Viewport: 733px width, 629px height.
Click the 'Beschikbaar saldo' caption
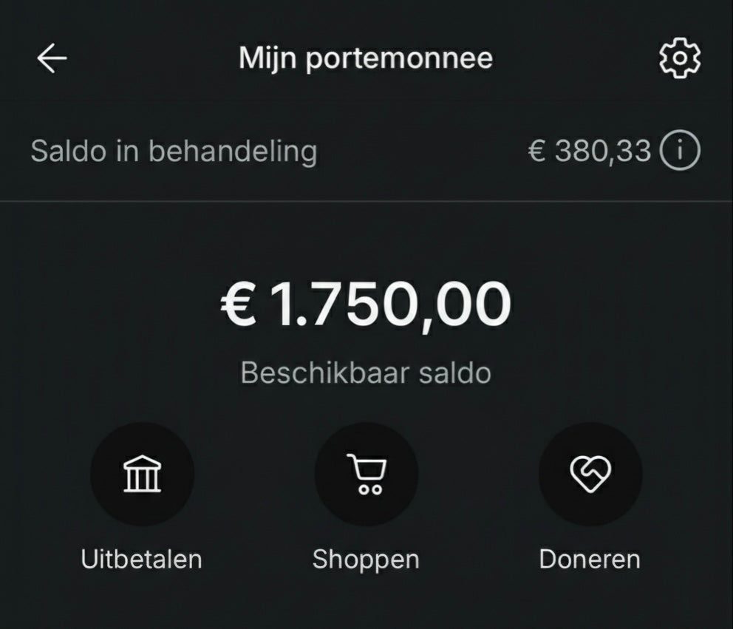click(x=366, y=373)
